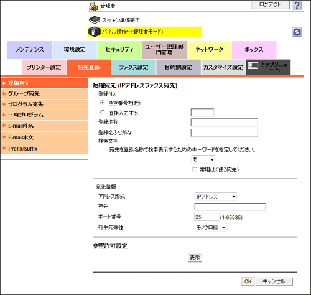Click the scanner status icon
Image resolution: width=311 pixels, height=295 pixels.
(x=95, y=20)
